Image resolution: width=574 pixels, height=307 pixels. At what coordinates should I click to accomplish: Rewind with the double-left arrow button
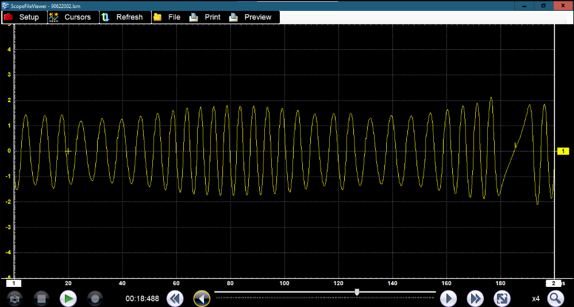coord(175,298)
